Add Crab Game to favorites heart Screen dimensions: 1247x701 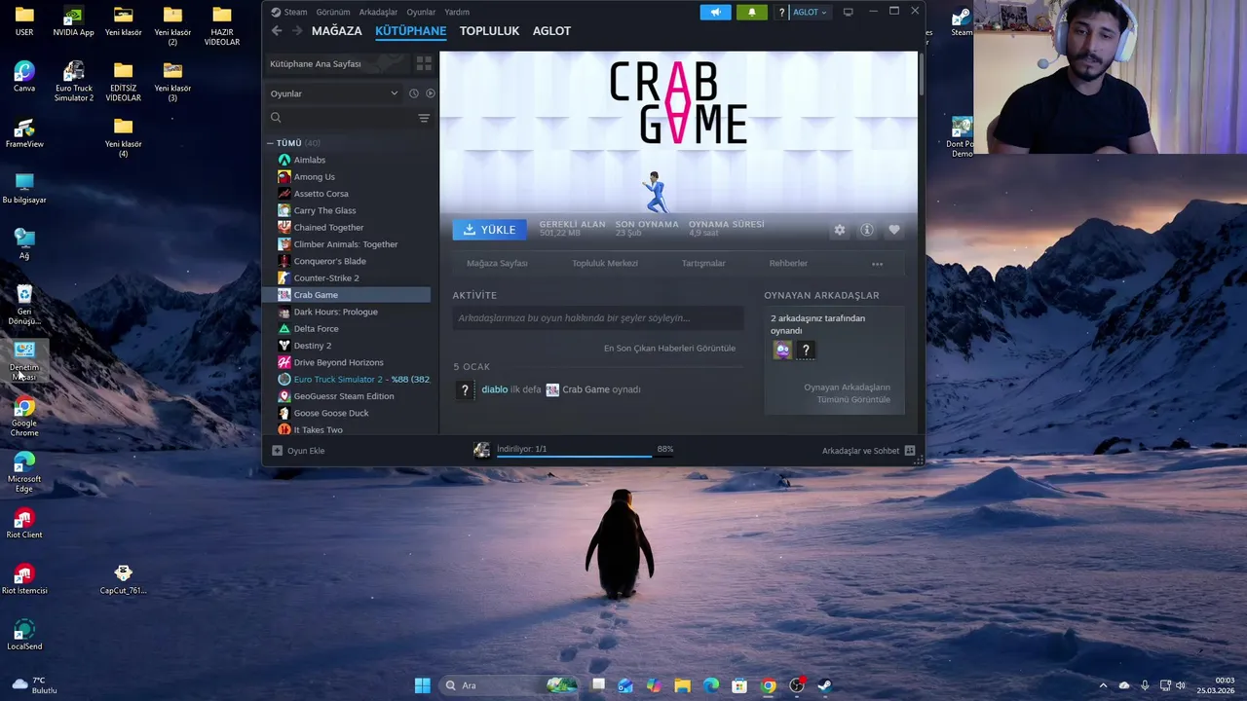[x=894, y=230]
